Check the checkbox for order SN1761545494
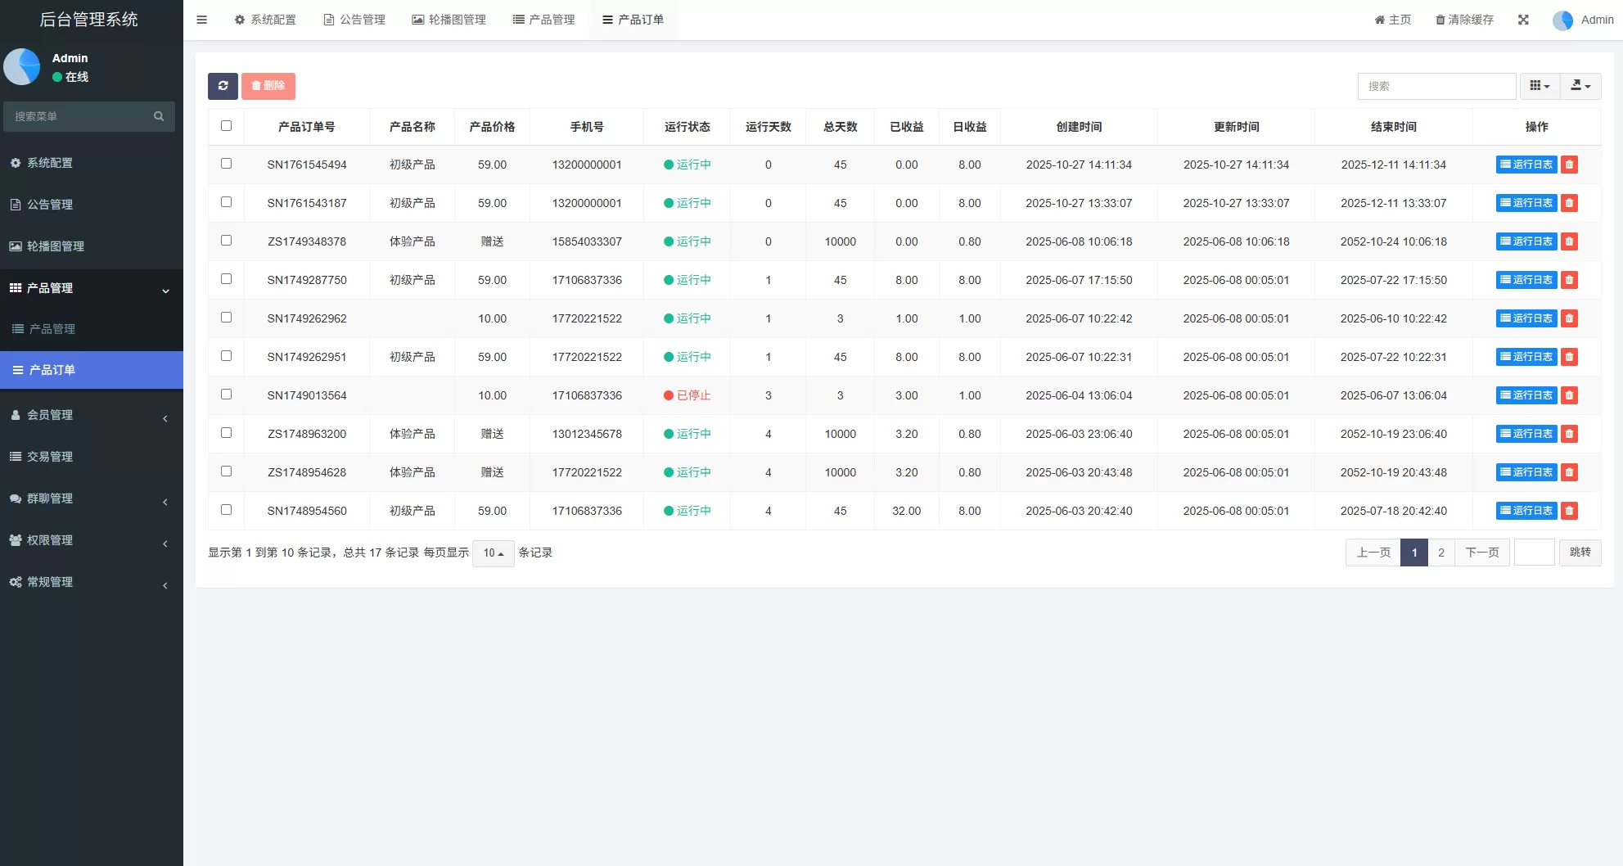Screen dimensions: 1623x866 pos(226,164)
